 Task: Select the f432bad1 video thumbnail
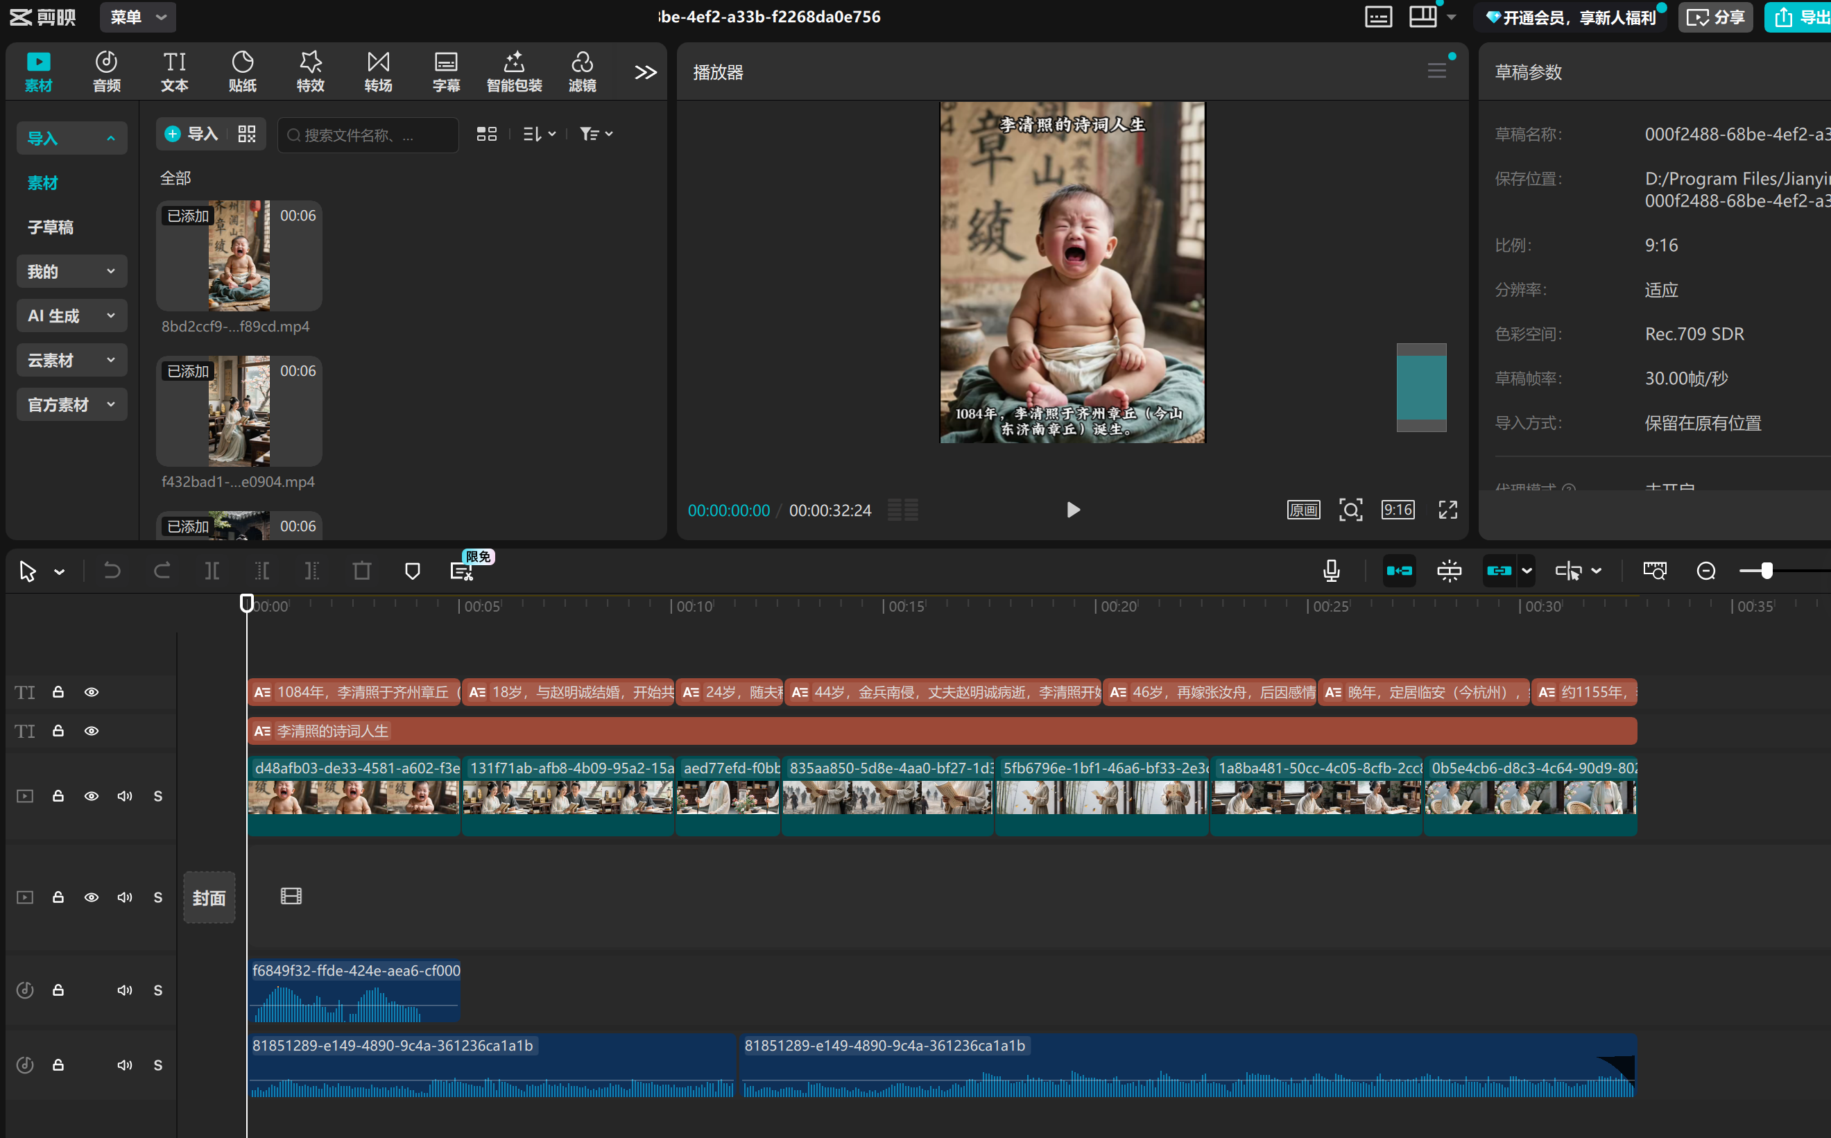pyautogui.click(x=239, y=411)
